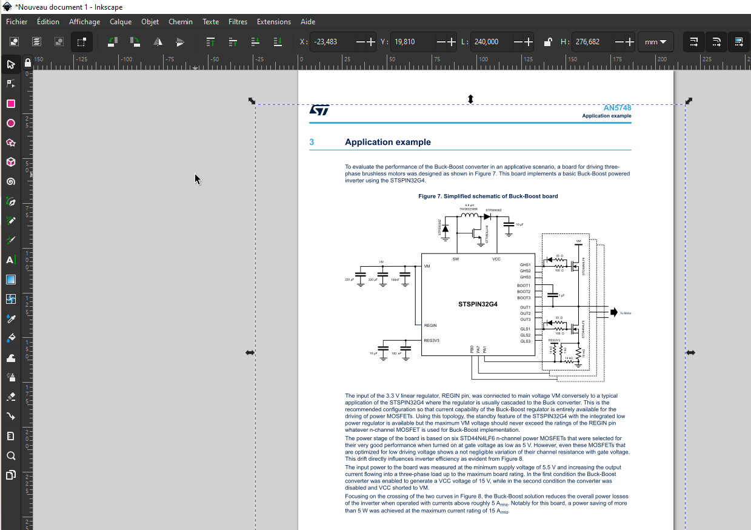Click the Deselect icon
Screen dimensions: 751x530
tap(59, 42)
